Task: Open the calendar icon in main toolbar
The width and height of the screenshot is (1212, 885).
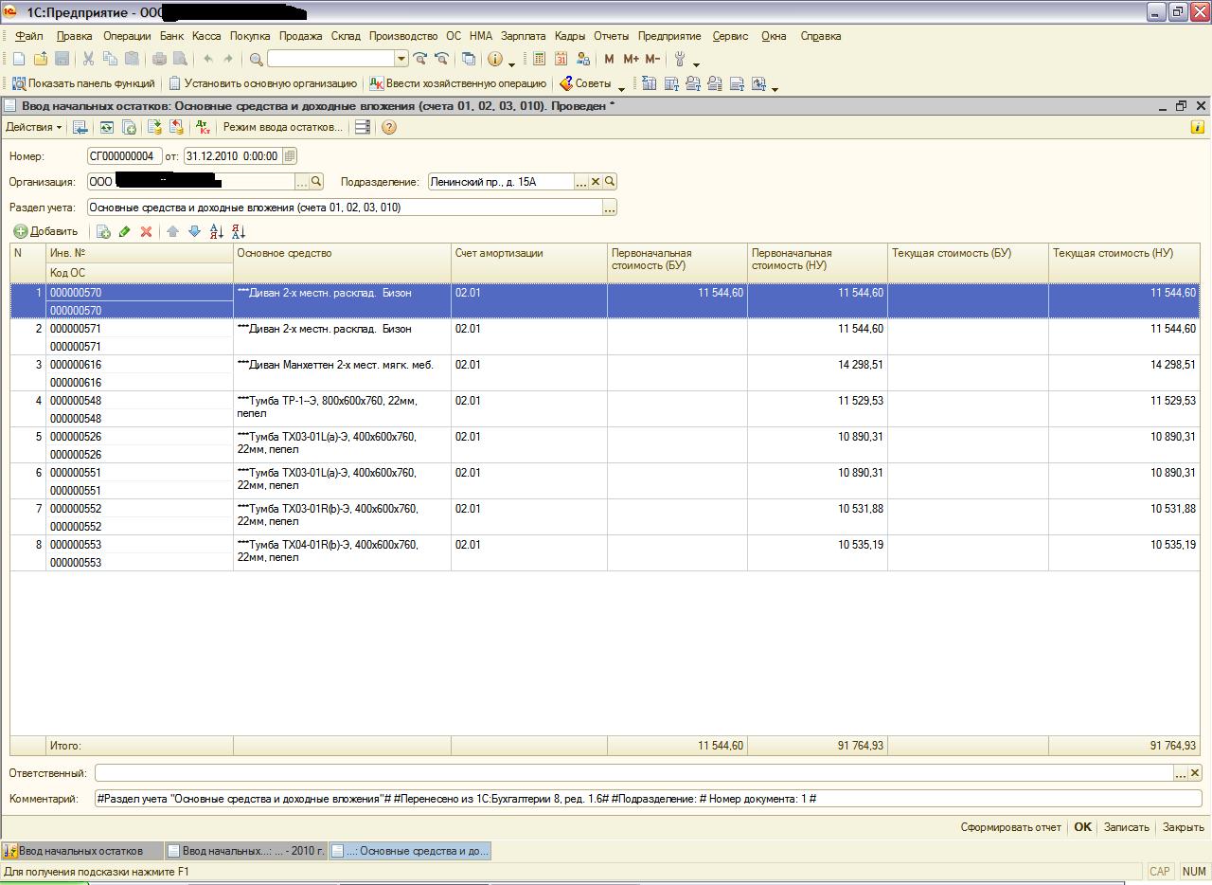Action: click(x=561, y=59)
